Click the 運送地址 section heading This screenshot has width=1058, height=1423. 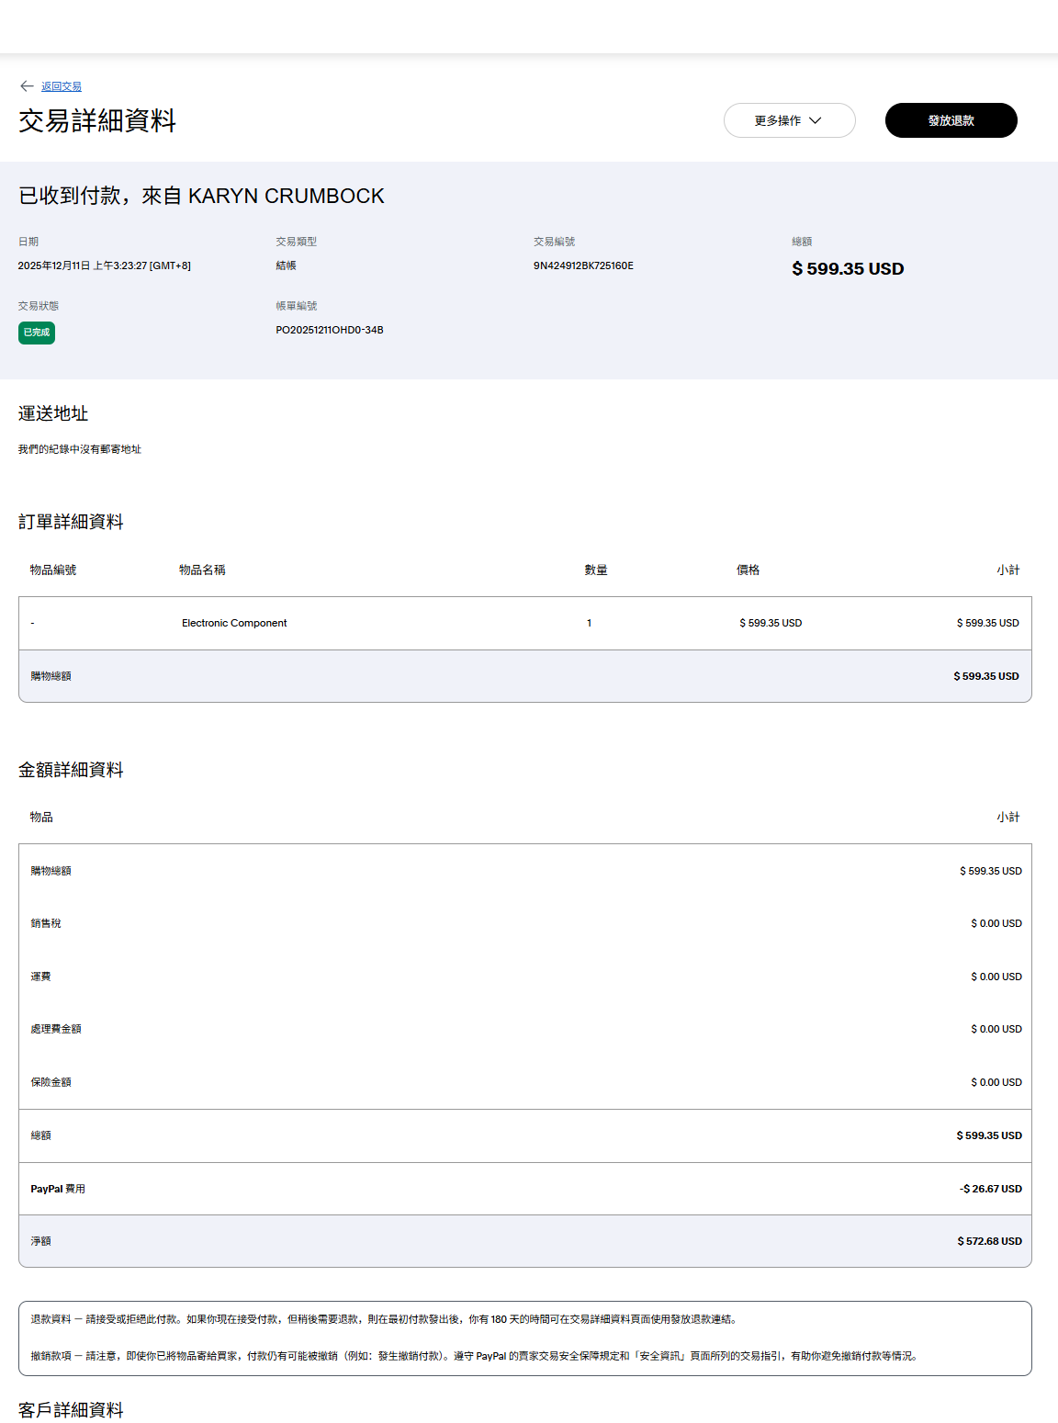click(53, 413)
